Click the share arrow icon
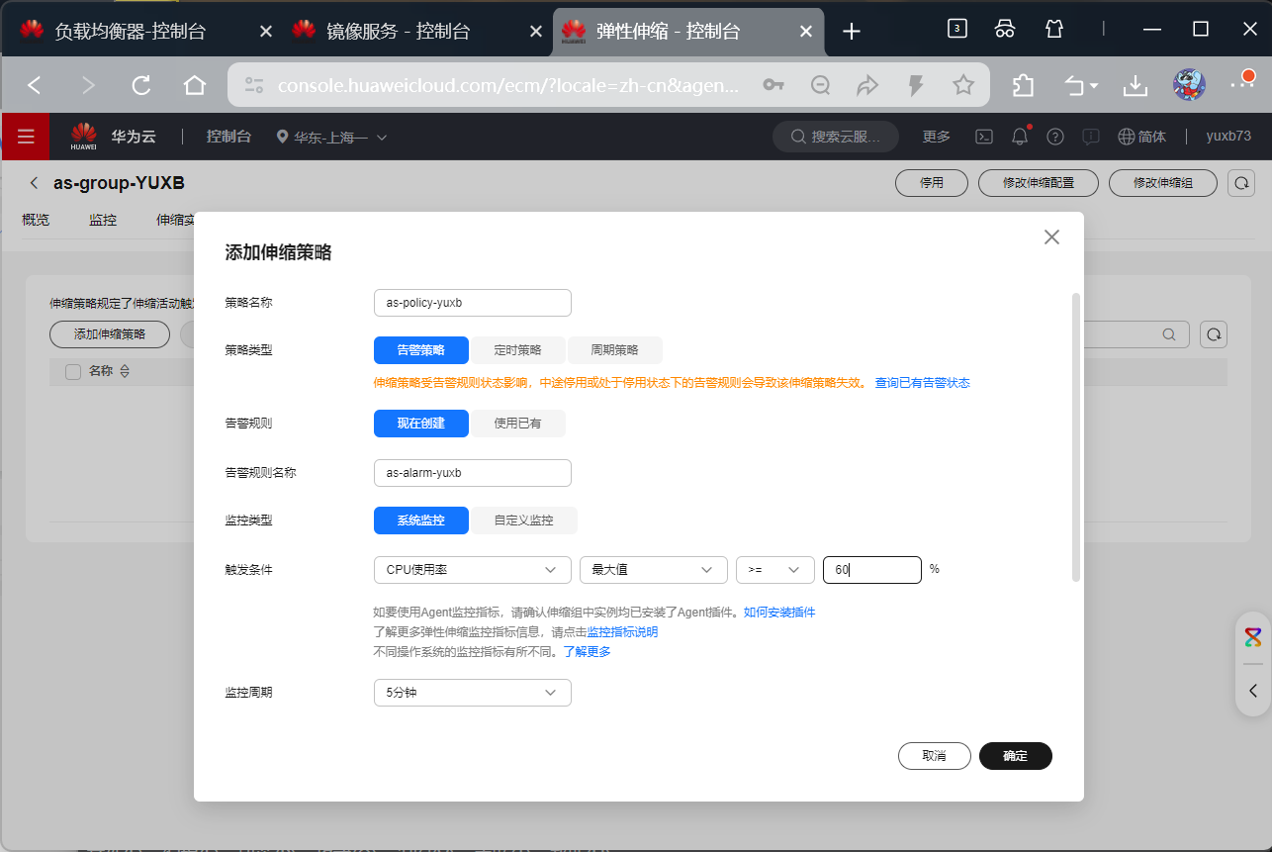 click(x=867, y=86)
